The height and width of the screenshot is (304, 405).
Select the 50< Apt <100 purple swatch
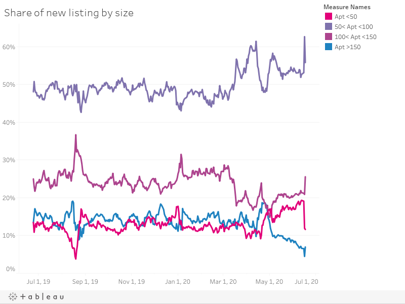[328, 26]
